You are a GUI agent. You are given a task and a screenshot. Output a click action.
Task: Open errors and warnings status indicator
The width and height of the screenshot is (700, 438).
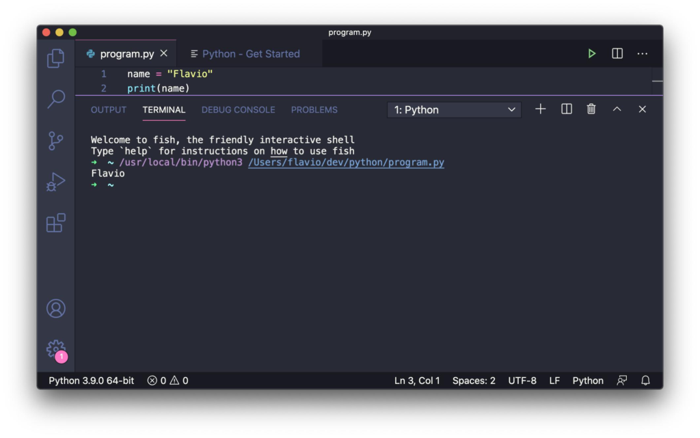(168, 381)
